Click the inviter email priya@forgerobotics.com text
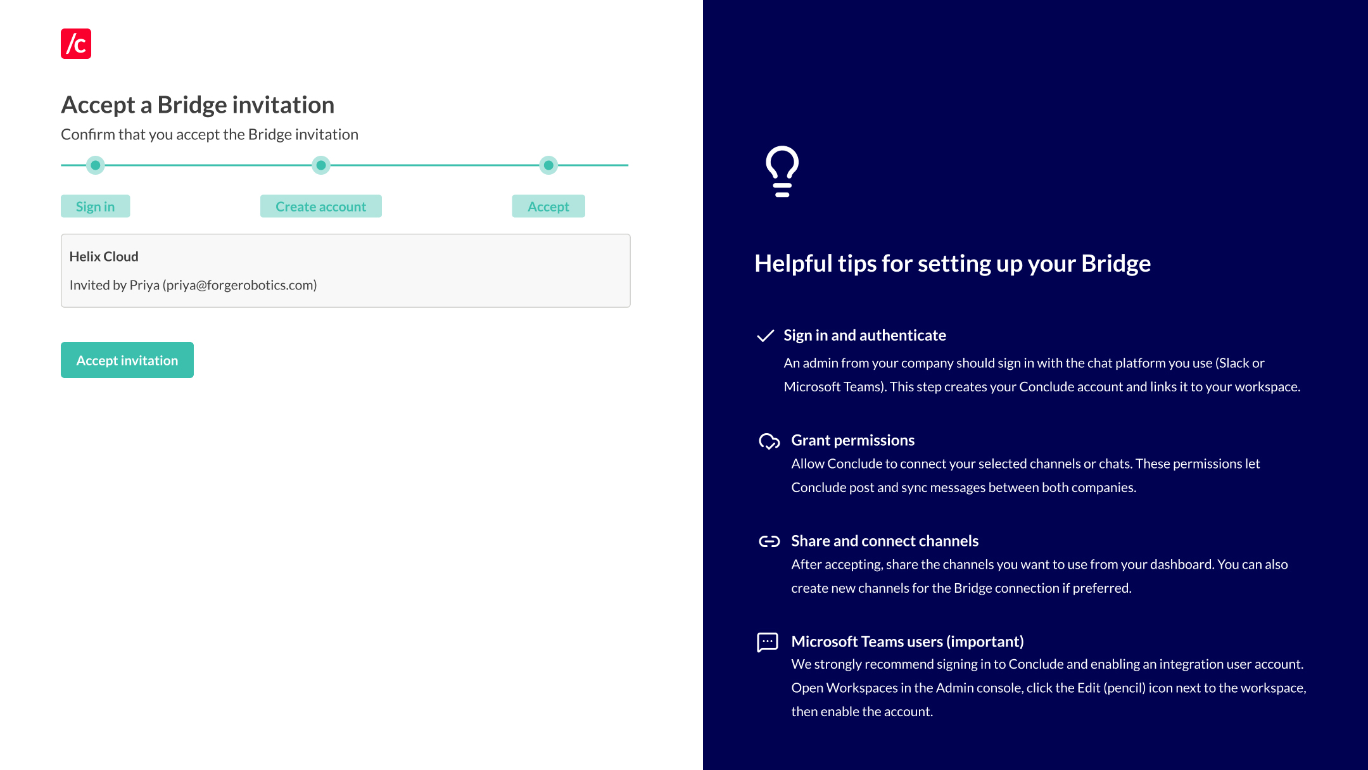 click(x=240, y=285)
